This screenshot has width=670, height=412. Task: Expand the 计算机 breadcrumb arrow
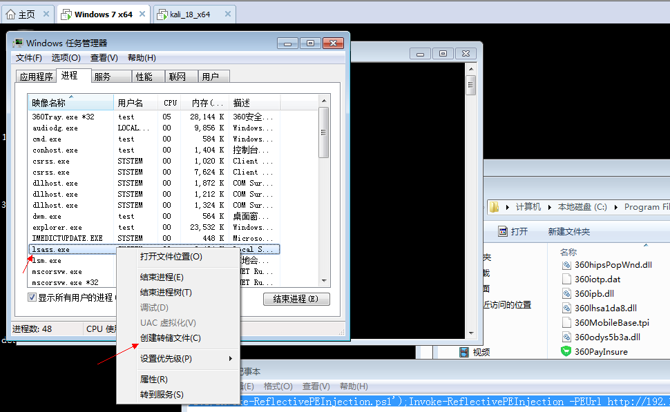[x=549, y=207]
